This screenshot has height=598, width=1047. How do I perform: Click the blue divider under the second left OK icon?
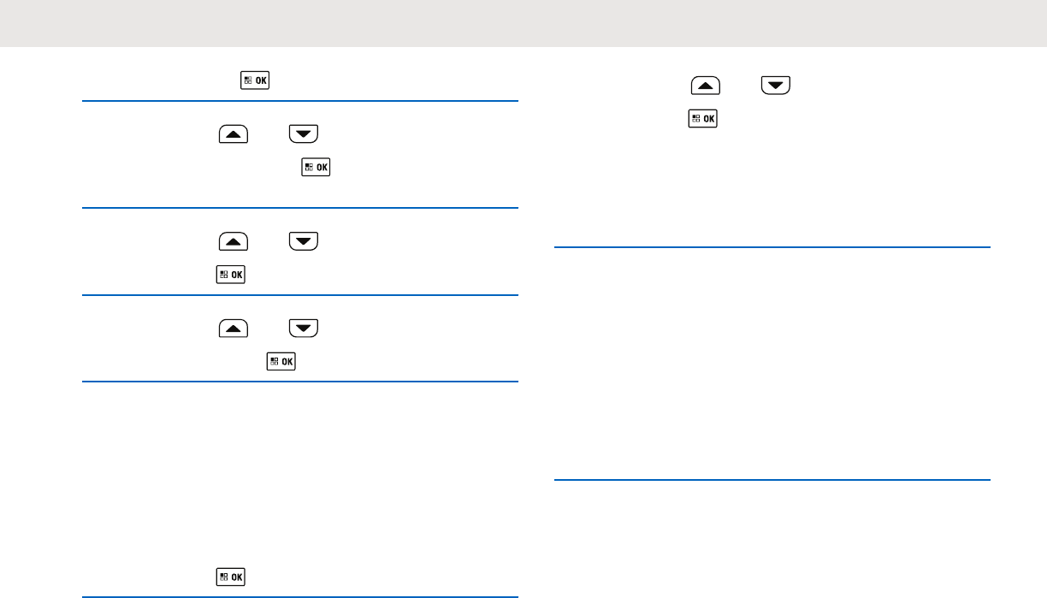click(x=300, y=208)
